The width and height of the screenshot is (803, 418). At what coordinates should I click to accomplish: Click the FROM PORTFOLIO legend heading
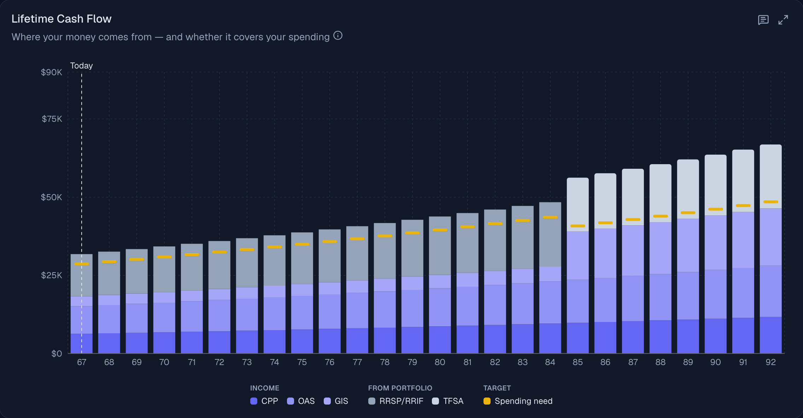point(400,388)
